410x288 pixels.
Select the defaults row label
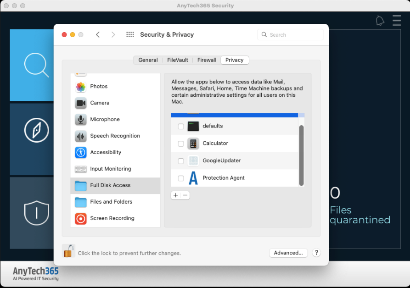pos(213,126)
